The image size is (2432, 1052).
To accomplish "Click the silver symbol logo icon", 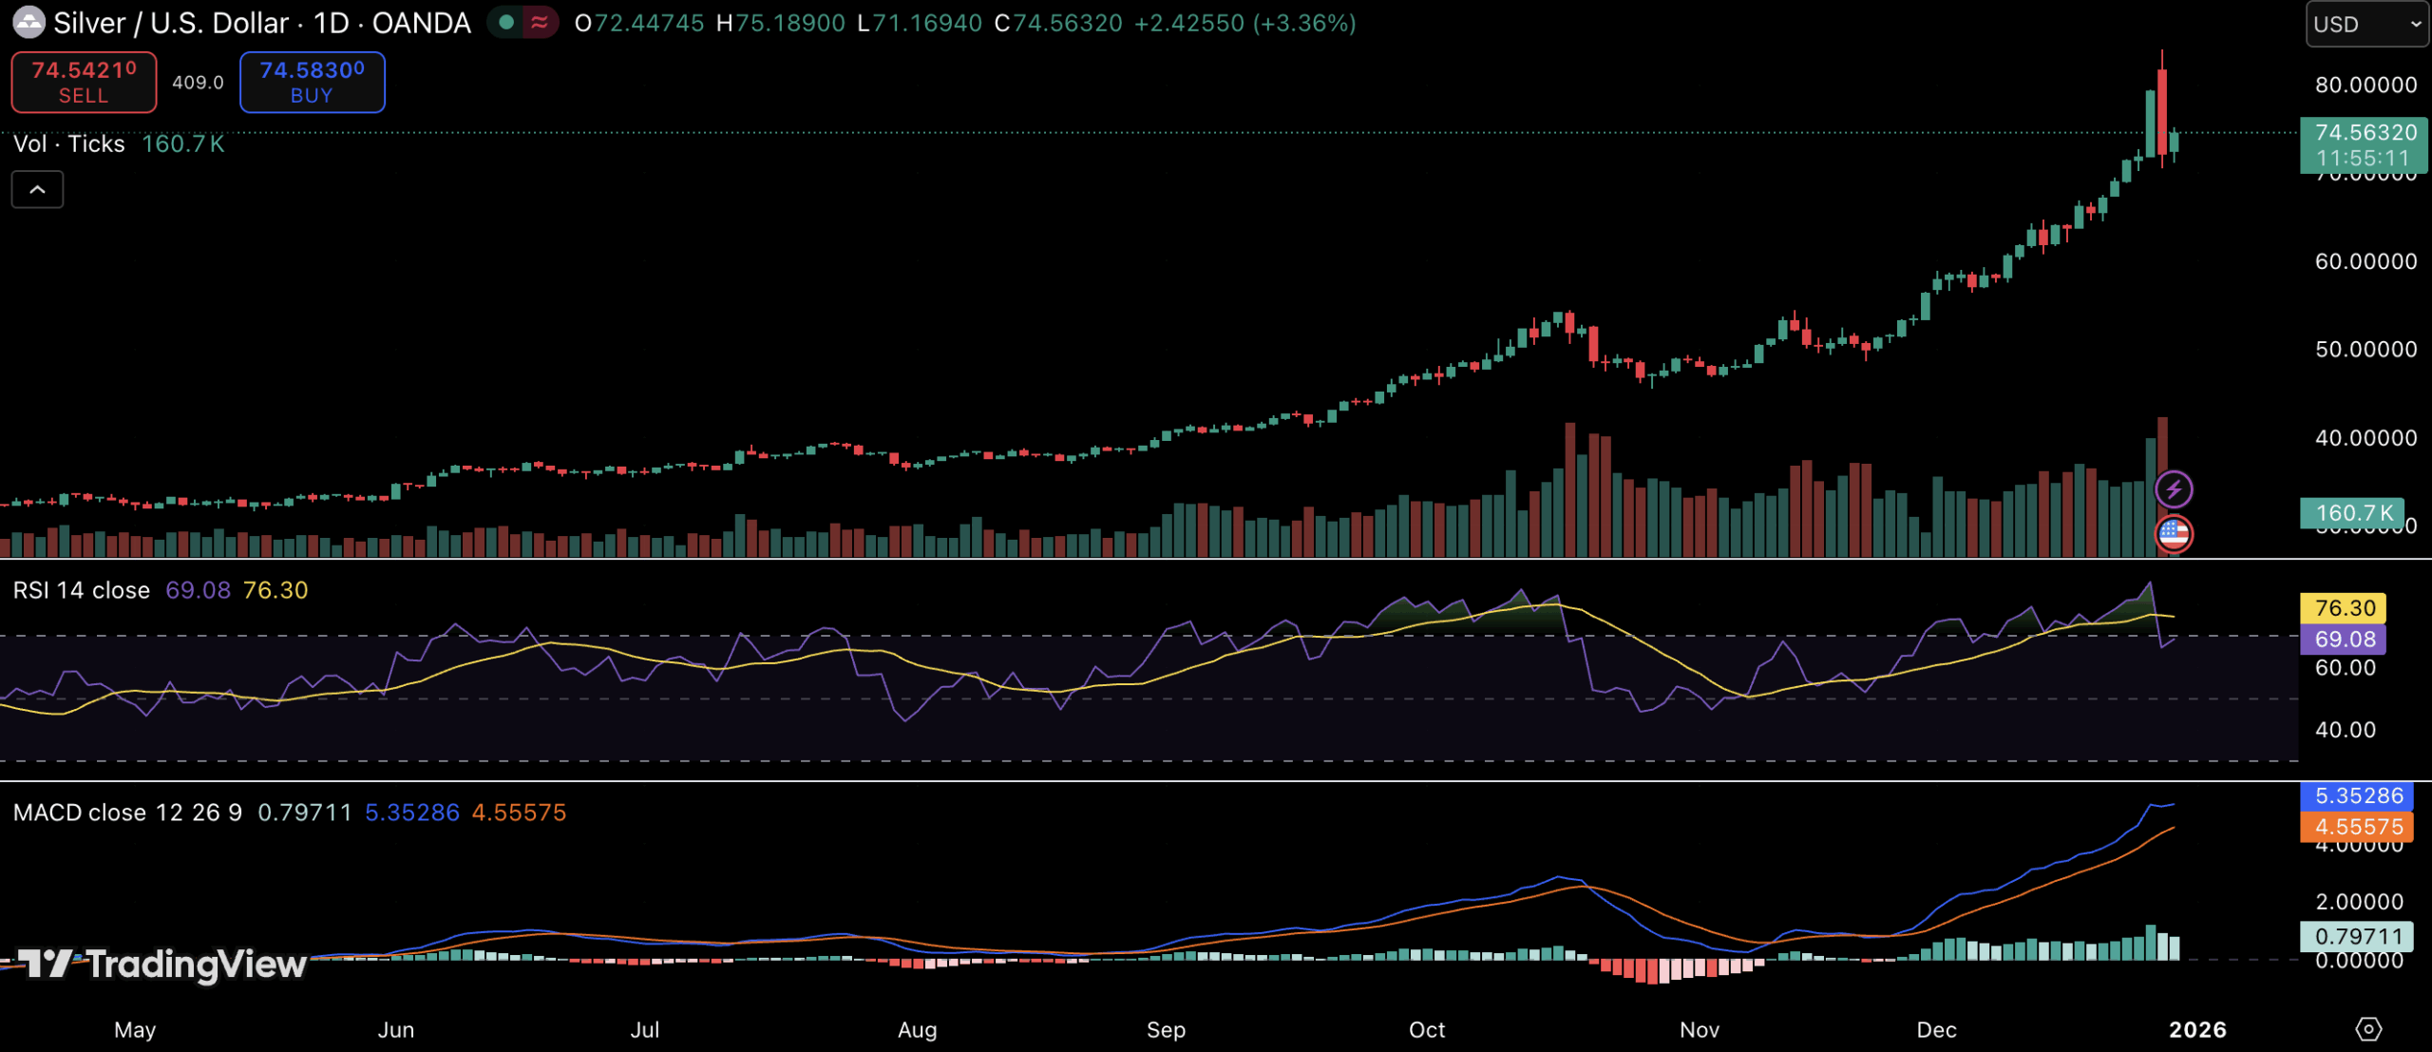I will coord(28,22).
